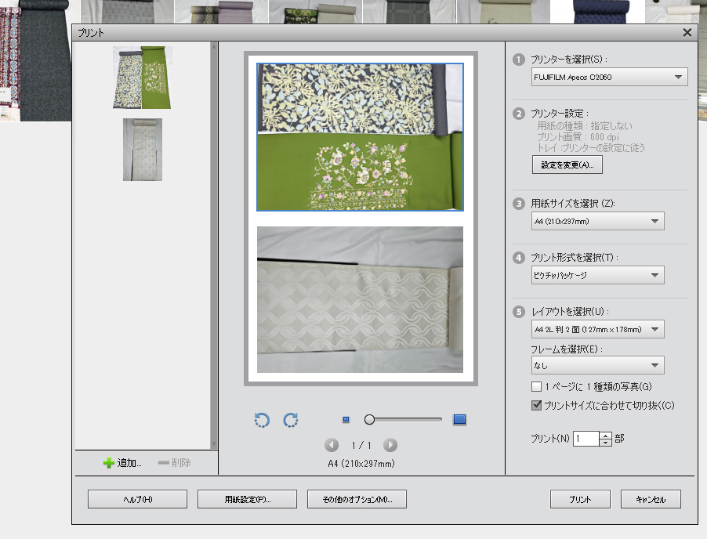Uncheck プリントサイズに合わせて切り抜く
The height and width of the screenshot is (539, 707).
pyautogui.click(x=537, y=405)
